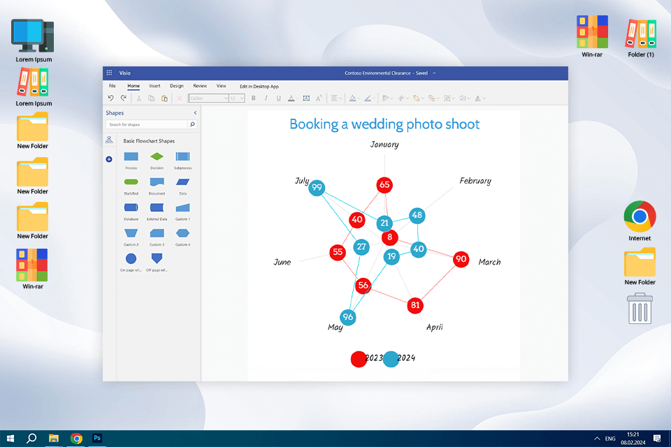This screenshot has height=447, width=671.
Task: Click the Paste clipboard icon
Action: point(164,98)
